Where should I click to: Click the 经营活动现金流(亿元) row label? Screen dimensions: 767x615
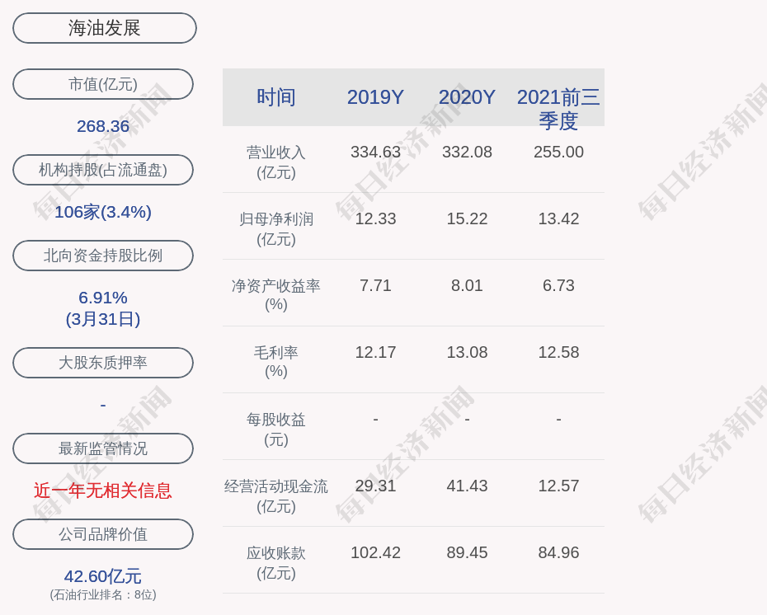pos(276,495)
